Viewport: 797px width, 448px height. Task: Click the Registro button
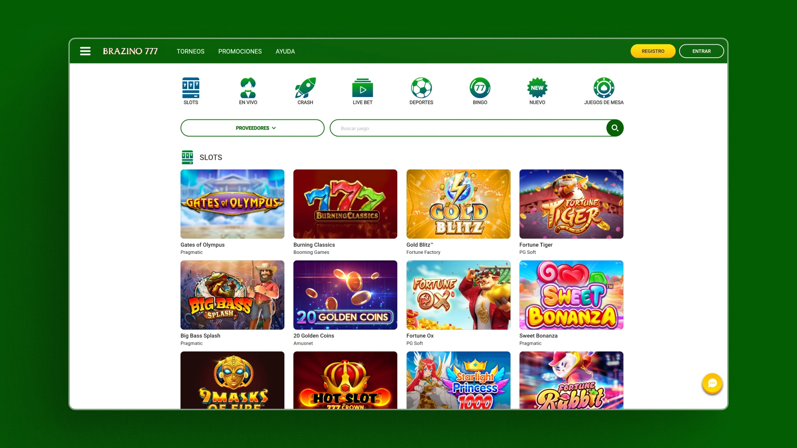[x=653, y=51]
